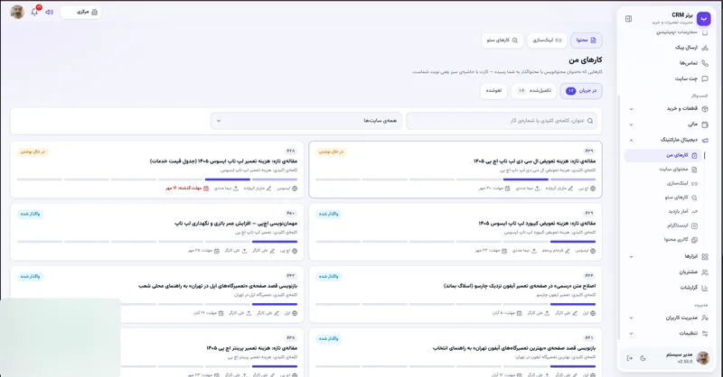Open the همه‌ی سایت‌ها site filter dropdown
This screenshot has width=723, height=377.
pos(306,121)
